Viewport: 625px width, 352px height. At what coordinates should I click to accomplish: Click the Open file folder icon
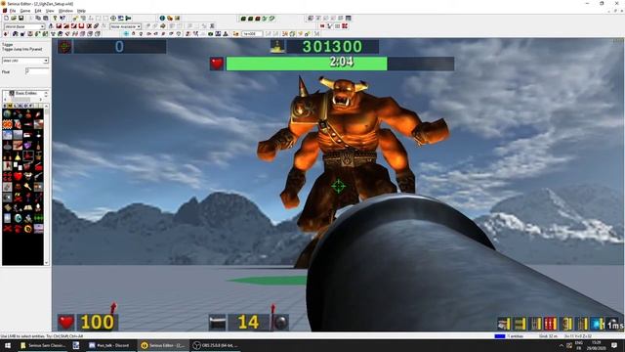(x=14, y=18)
